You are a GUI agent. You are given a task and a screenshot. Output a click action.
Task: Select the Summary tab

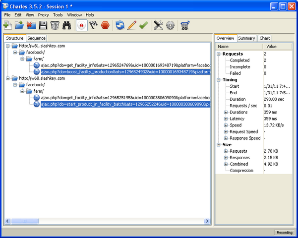(247, 38)
